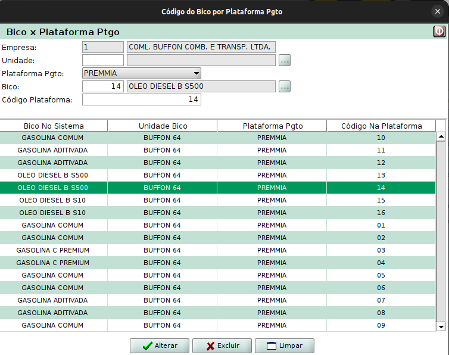Click the Bico code input field
449x355 pixels.
[x=103, y=87]
